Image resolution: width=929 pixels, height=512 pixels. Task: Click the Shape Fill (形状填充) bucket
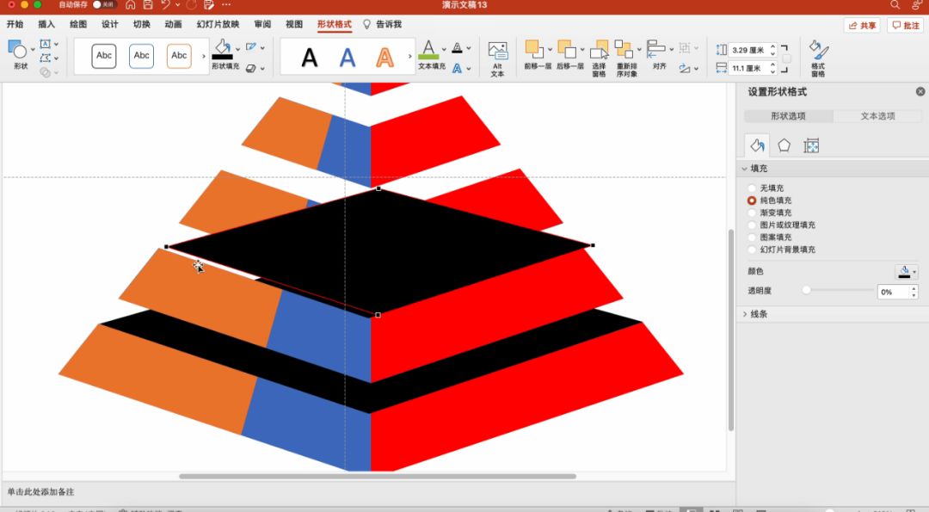coord(222,49)
